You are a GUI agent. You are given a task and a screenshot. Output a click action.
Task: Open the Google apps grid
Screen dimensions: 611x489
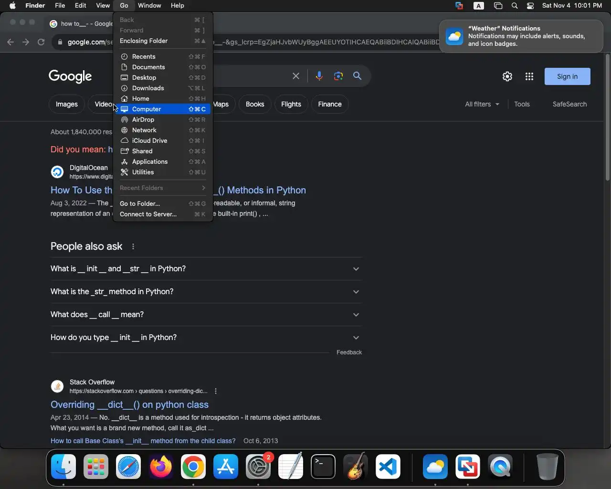tap(529, 76)
